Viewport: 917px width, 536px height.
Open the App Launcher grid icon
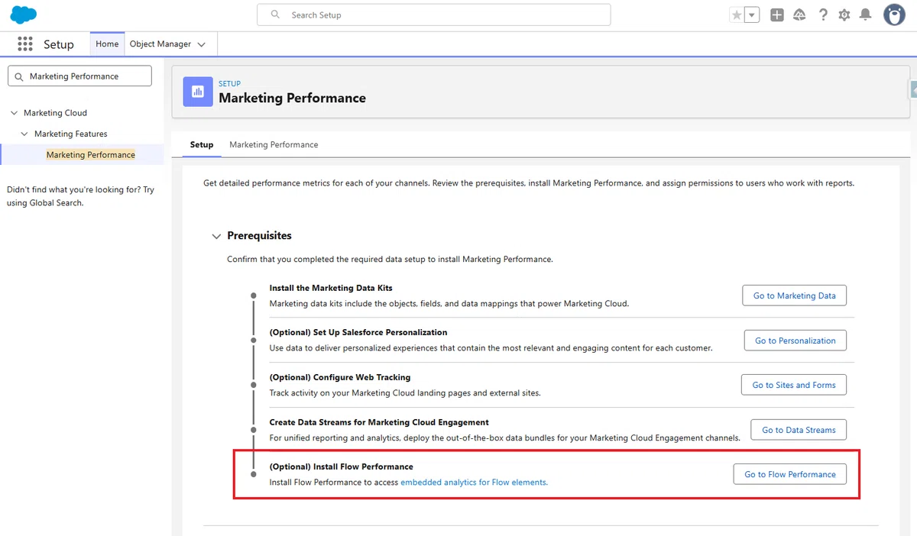click(x=25, y=44)
